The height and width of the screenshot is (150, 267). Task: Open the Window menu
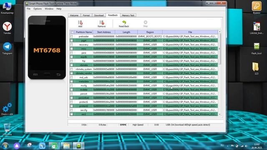coord(49,9)
